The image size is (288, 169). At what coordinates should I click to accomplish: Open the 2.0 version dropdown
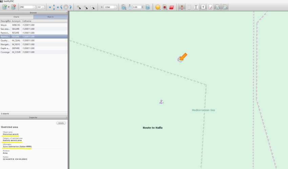(41, 7)
